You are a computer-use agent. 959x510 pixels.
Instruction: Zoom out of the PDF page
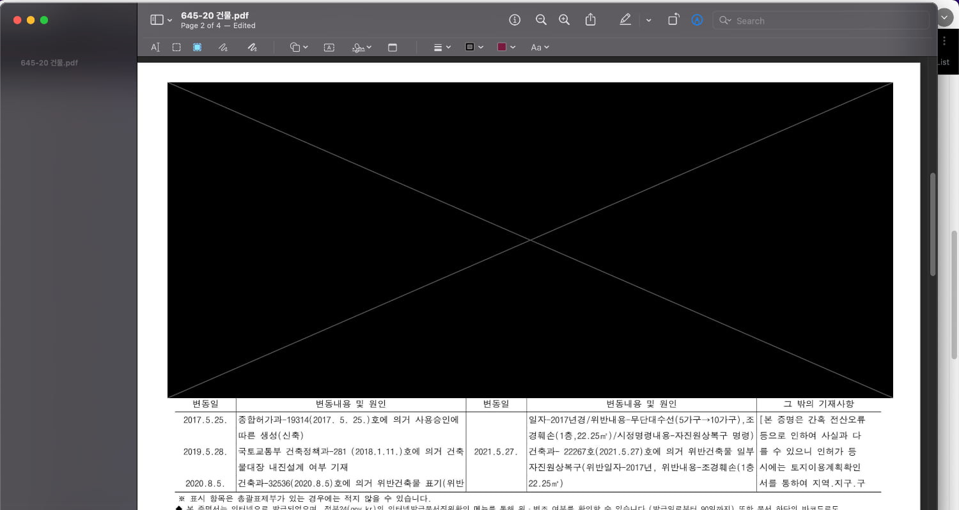(541, 20)
